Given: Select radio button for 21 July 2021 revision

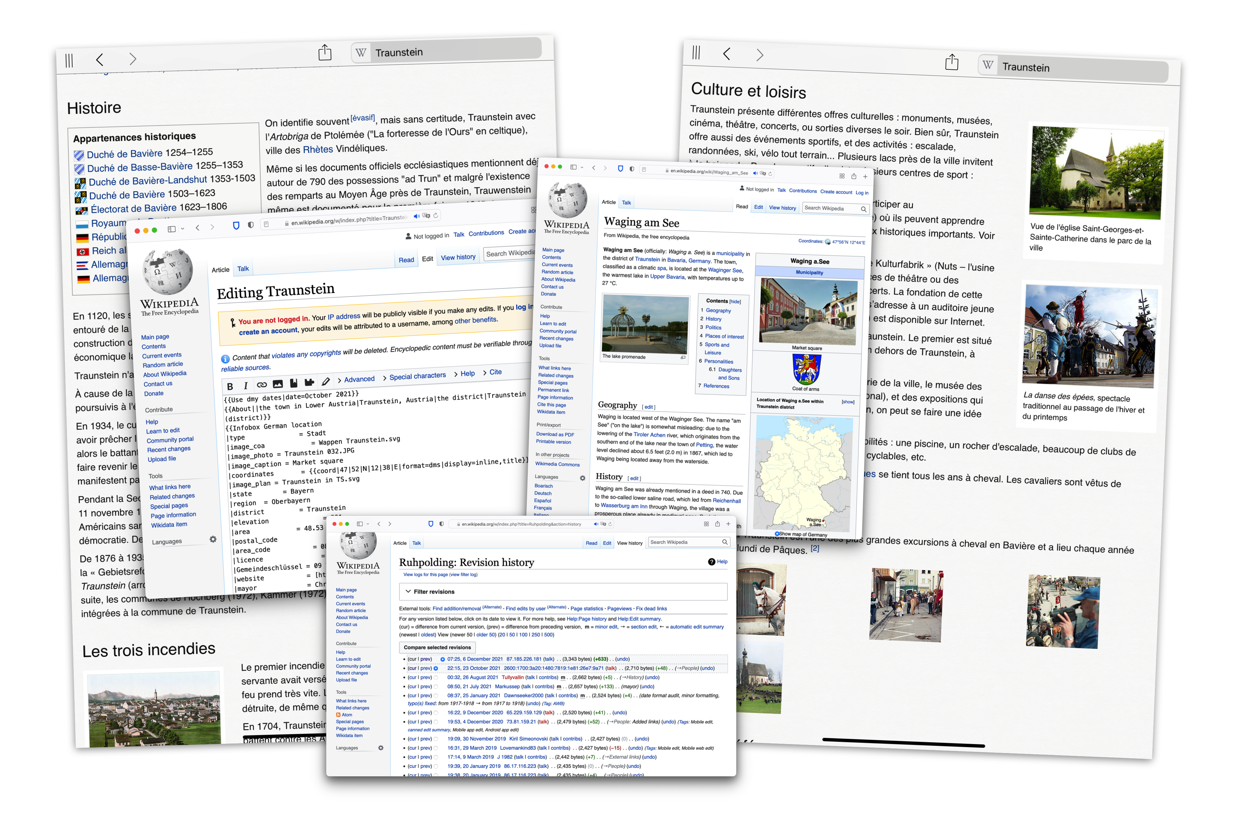Looking at the screenshot, I should 436,687.
